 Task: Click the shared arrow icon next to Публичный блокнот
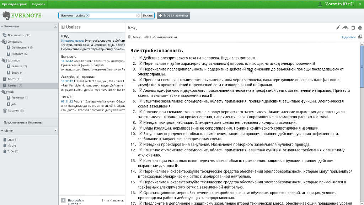pyautogui.click(x=146, y=37)
